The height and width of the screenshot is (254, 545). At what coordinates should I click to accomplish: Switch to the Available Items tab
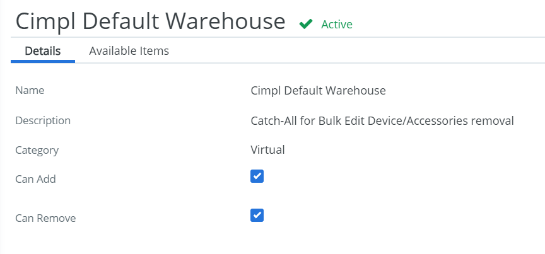(x=129, y=50)
